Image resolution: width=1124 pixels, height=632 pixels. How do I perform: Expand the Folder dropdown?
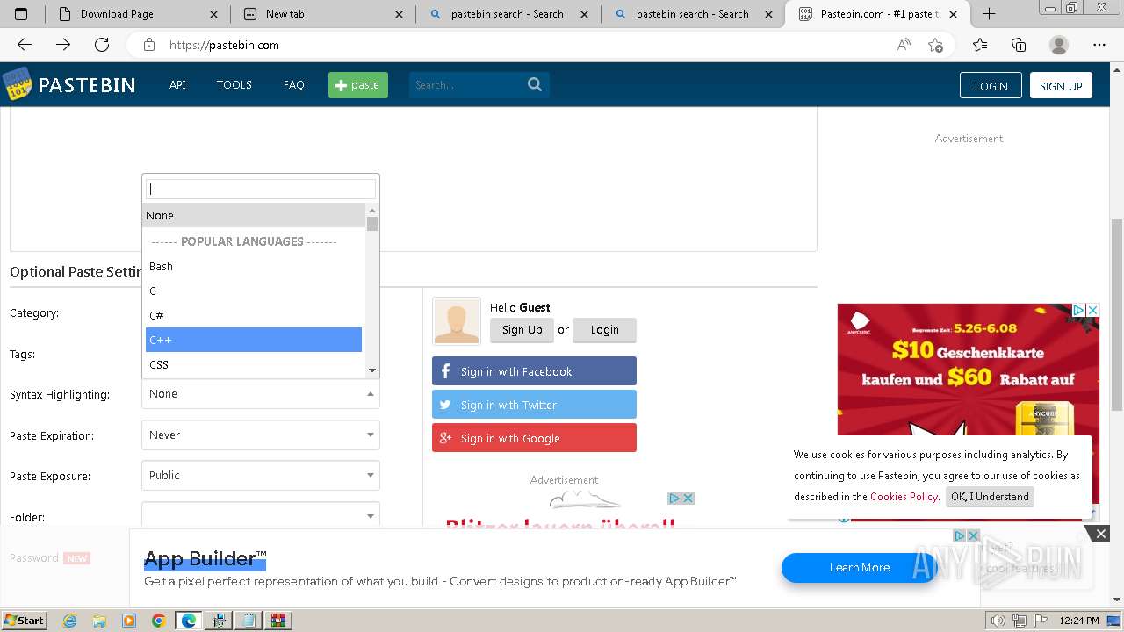pos(261,515)
